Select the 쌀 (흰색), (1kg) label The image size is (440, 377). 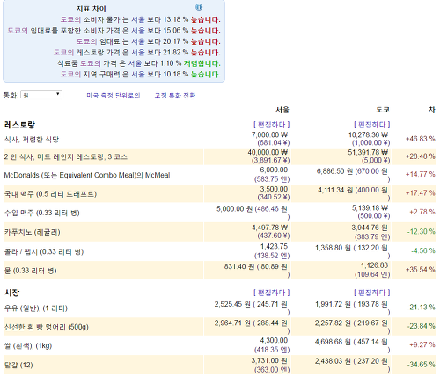coord(28,346)
